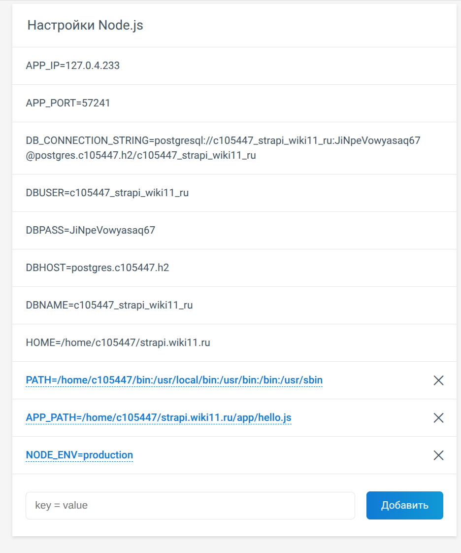
Task: Click the Добавить button
Action: (405, 505)
